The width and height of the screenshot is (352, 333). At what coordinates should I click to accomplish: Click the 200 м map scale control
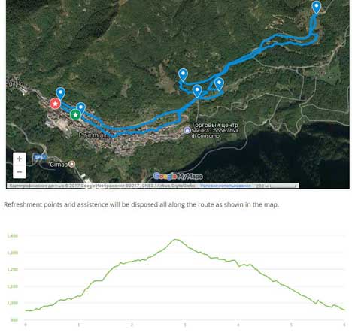tap(276, 186)
